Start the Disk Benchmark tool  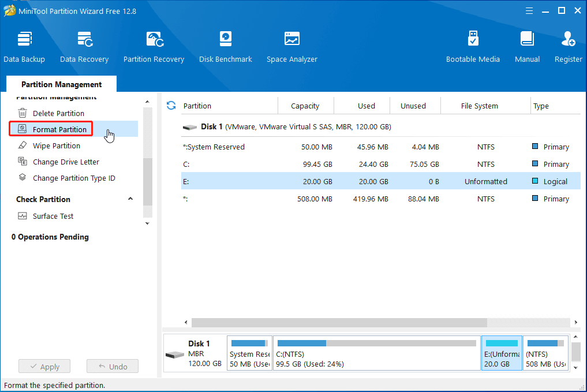coord(225,47)
